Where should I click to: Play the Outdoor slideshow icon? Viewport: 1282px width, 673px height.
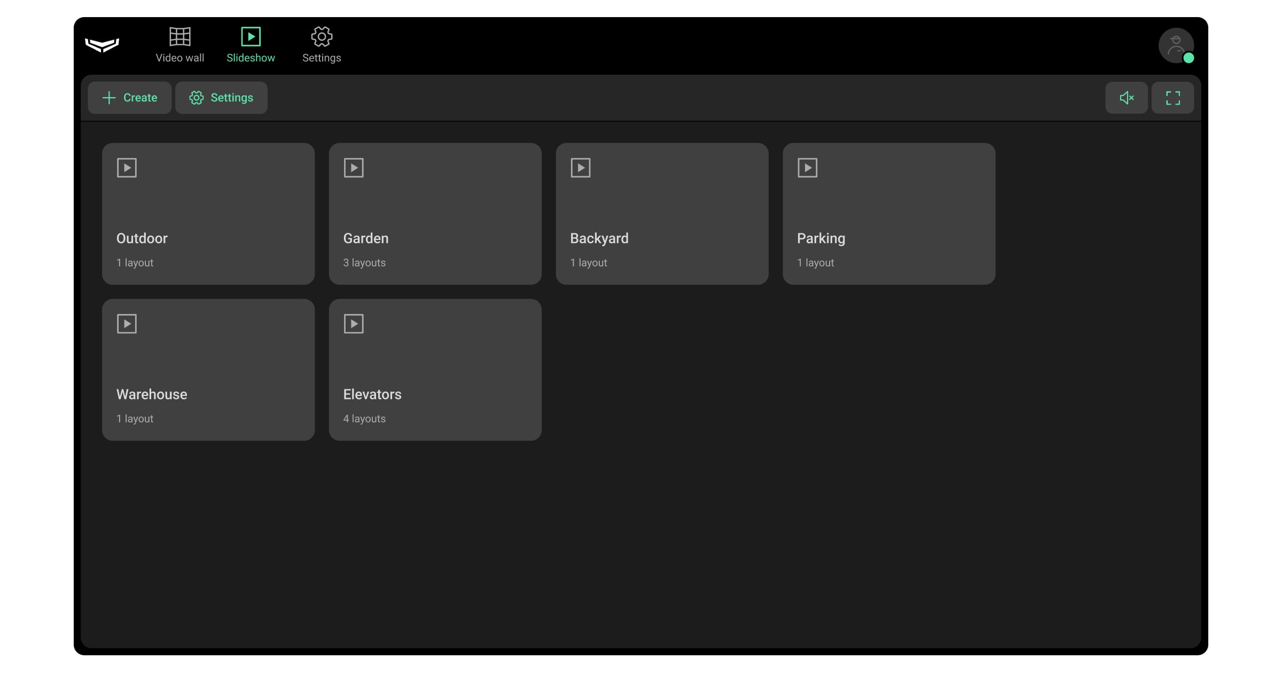127,168
